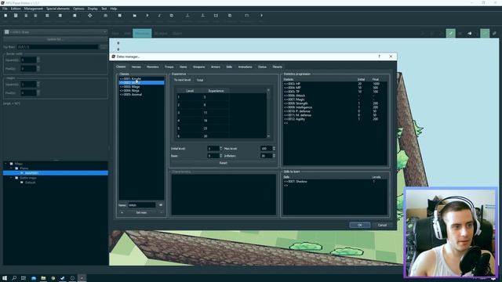Click the OK button in Datas manager
The height and width of the screenshot is (282, 502).
(x=359, y=225)
